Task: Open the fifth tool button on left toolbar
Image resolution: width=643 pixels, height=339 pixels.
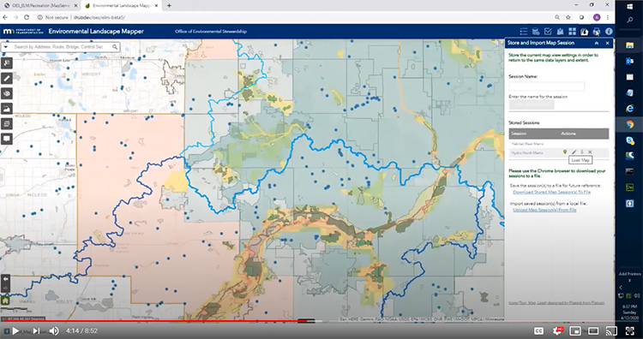Action: click(7, 123)
